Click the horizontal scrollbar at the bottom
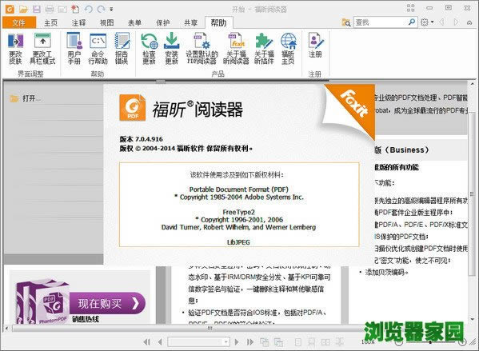The height and width of the screenshot is (351, 479). [x=210, y=329]
